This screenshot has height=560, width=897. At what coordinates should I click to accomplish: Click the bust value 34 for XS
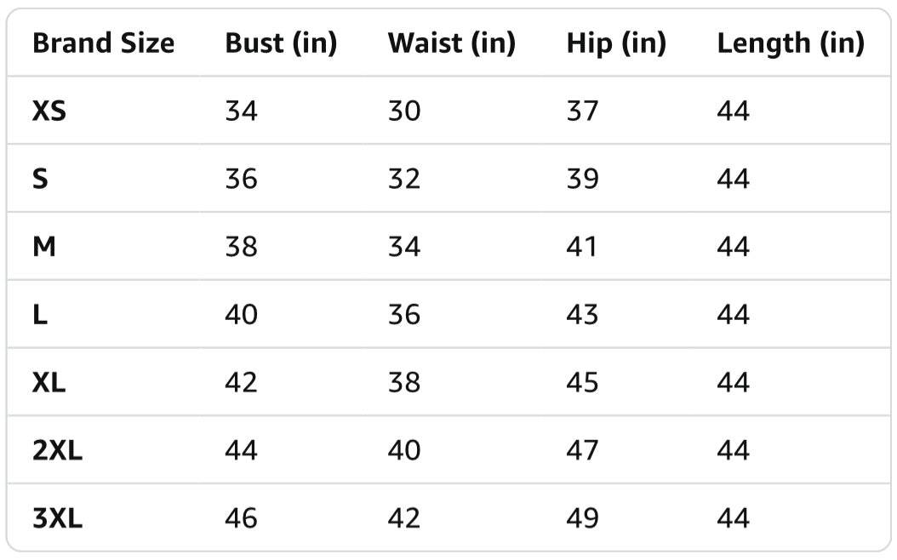click(242, 111)
